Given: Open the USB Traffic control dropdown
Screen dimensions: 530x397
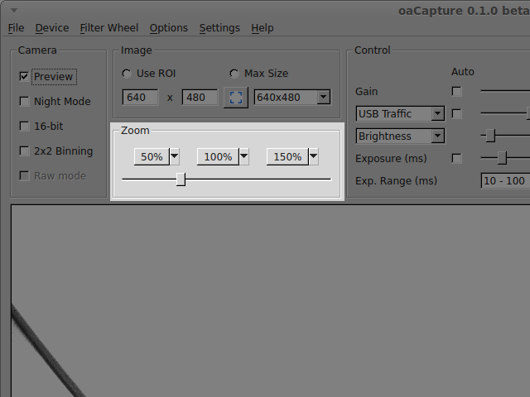Looking at the screenshot, I should 400,114.
